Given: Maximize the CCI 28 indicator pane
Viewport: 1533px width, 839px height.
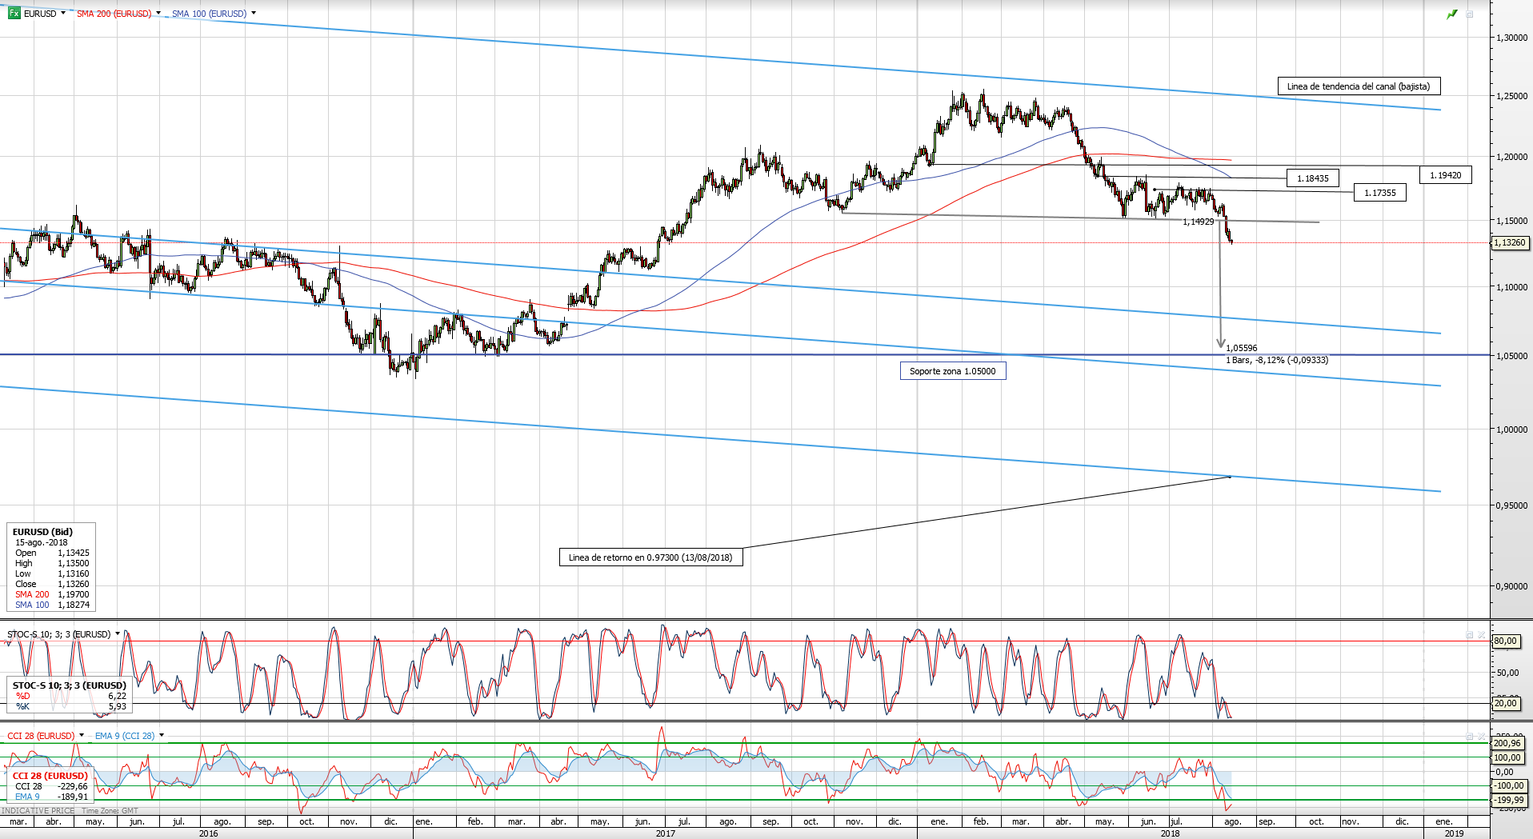Looking at the screenshot, I should click(x=1470, y=736).
